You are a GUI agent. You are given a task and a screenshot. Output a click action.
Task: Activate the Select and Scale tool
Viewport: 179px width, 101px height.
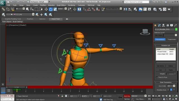55,9
